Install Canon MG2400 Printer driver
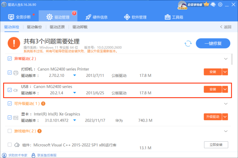This screenshot has height=158, width=238. pyautogui.click(x=213, y=72)
